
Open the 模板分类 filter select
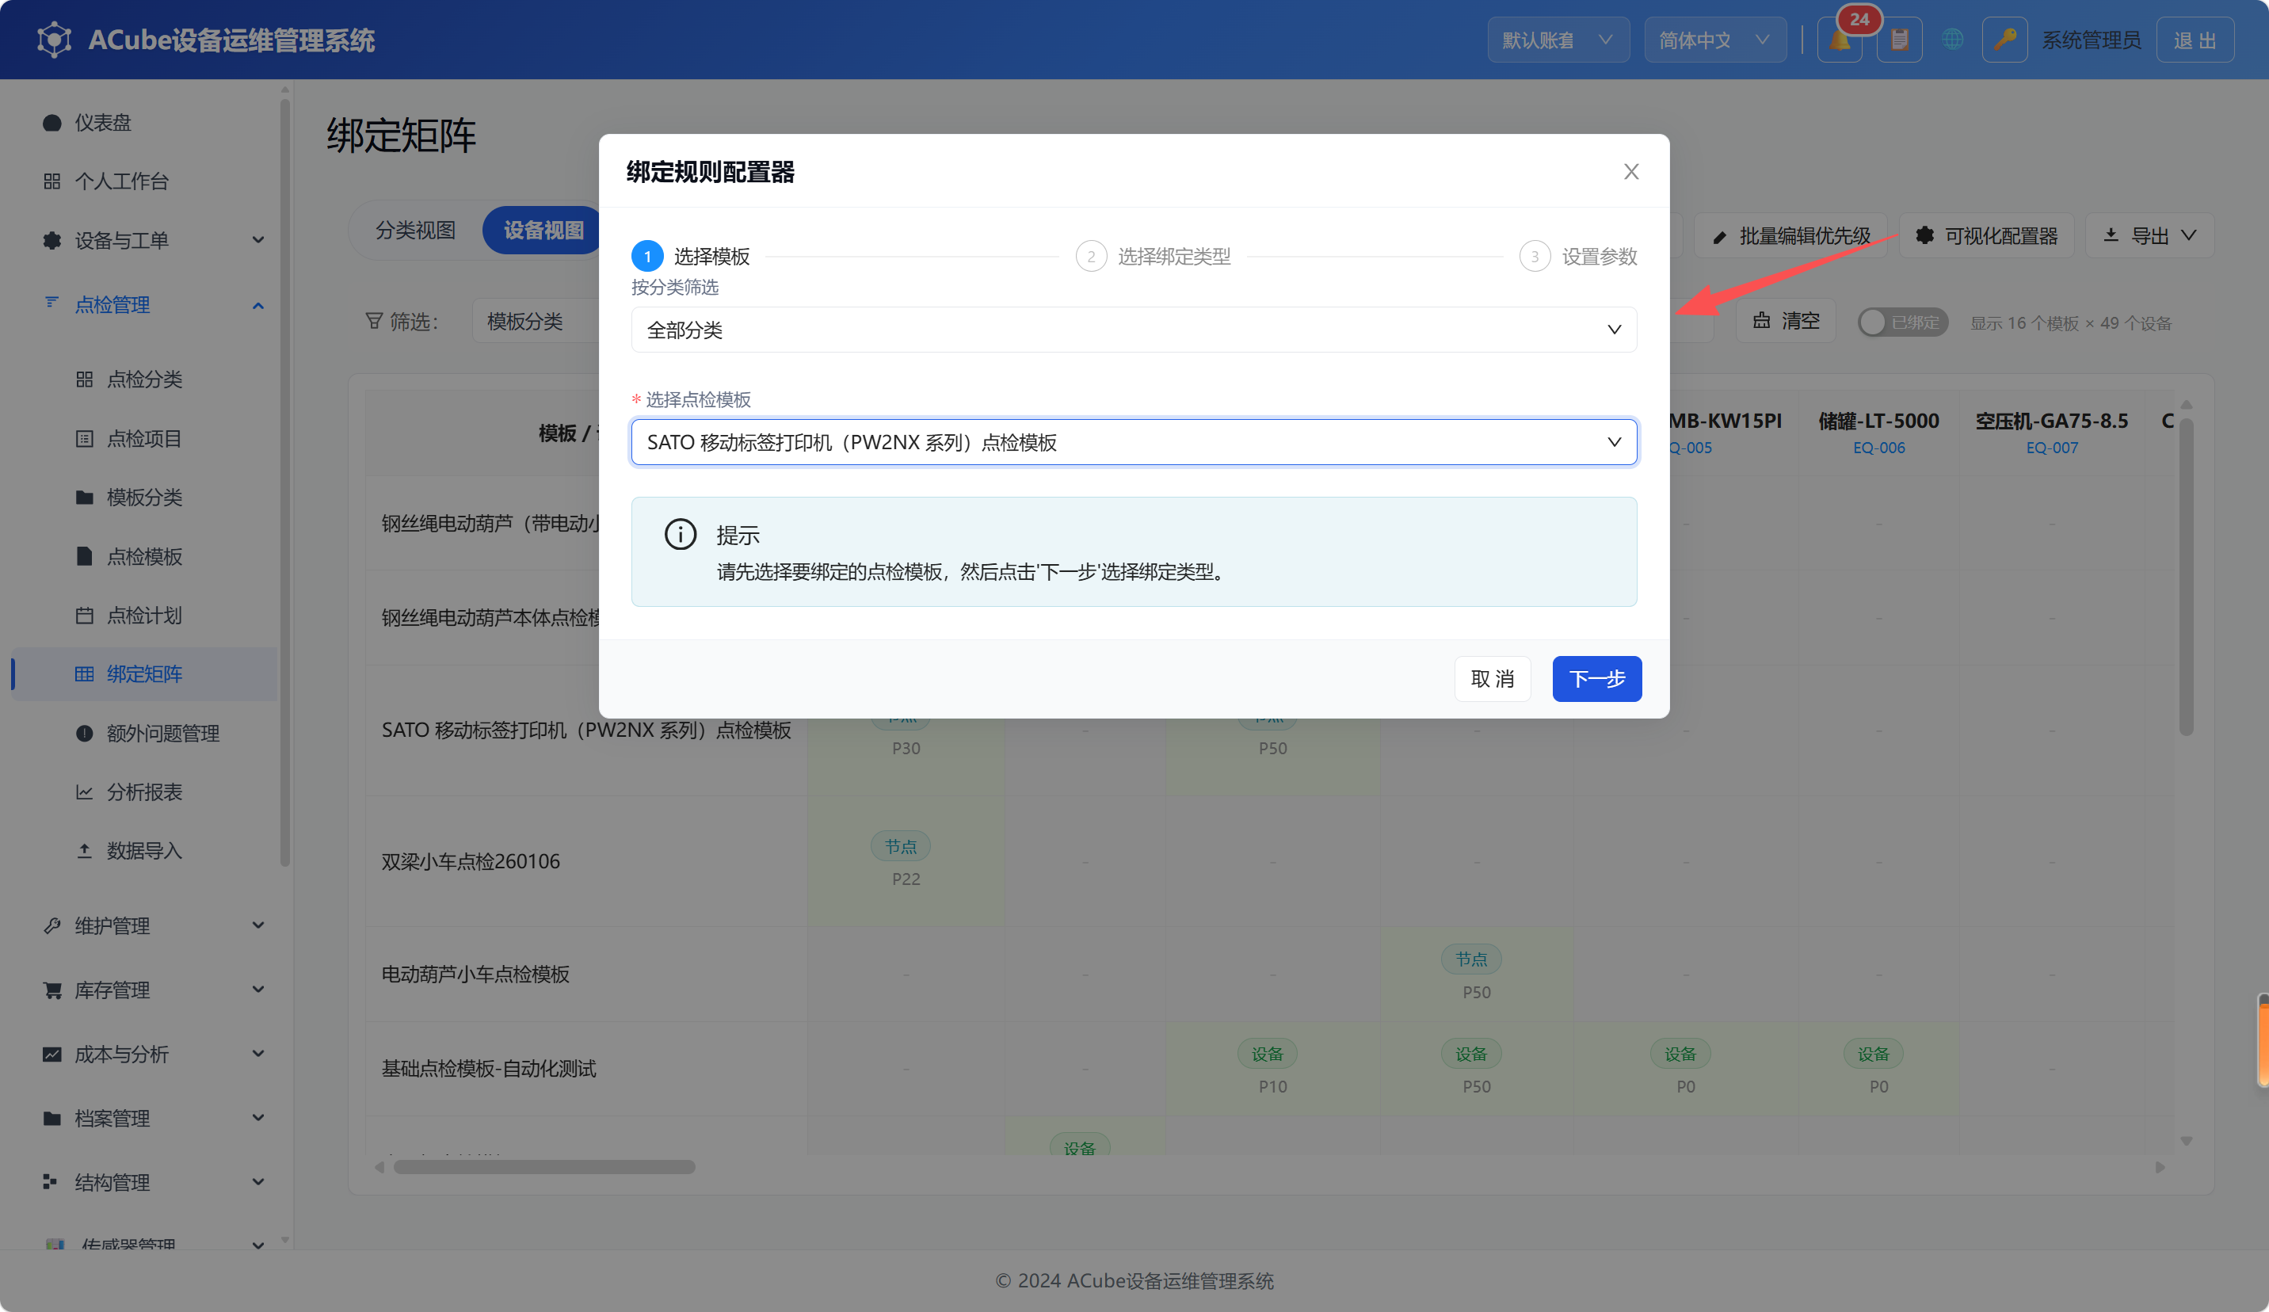click(x=535, y=322)
